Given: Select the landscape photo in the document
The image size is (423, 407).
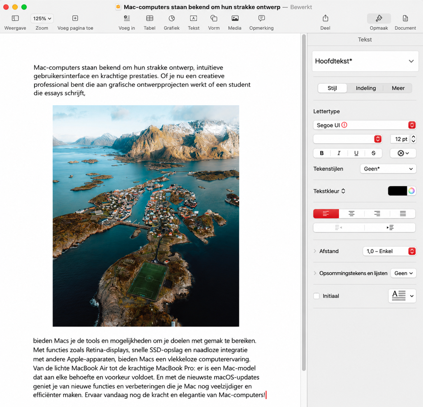Looking at the screenshot, I should point(146,216).
